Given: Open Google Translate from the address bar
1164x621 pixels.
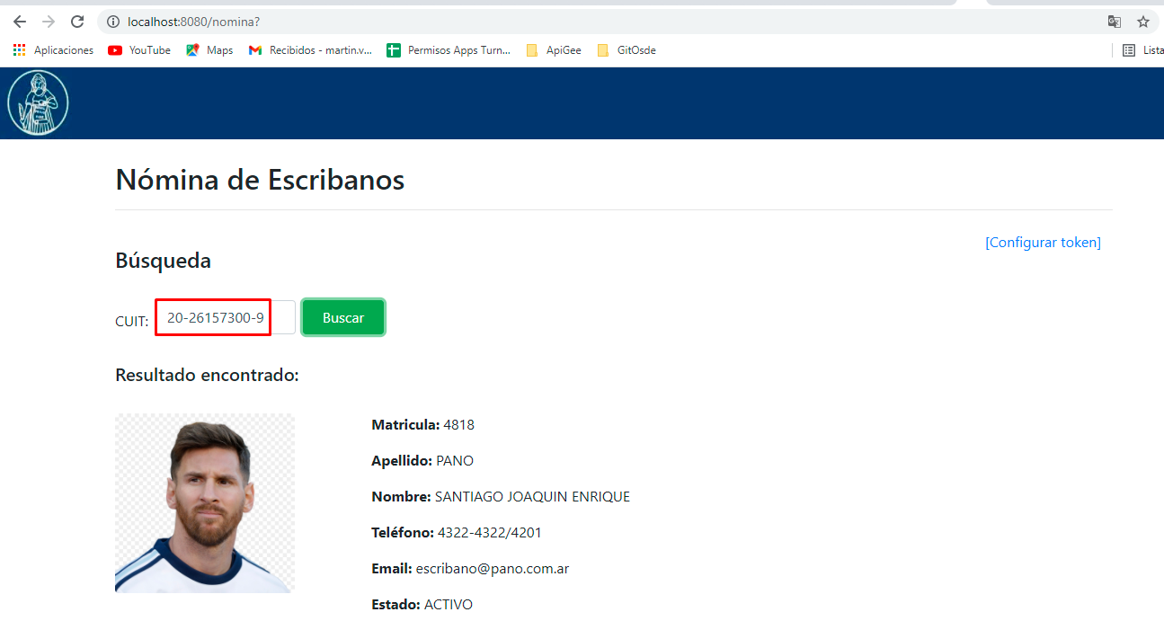Looking at the screenshot, I should click(x=1114, y=21).
